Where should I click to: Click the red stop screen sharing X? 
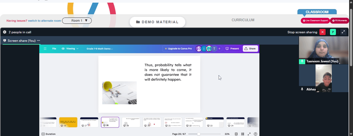click(322, 32)
